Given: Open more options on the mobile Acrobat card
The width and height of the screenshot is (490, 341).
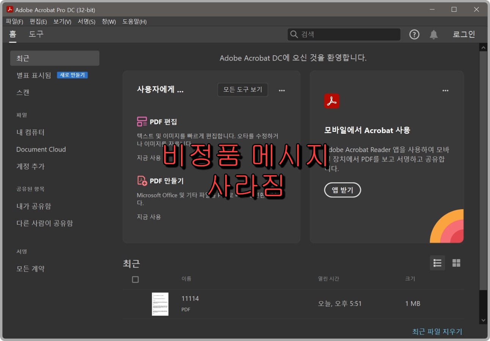Looking at the screenshot, I should 445,90.
